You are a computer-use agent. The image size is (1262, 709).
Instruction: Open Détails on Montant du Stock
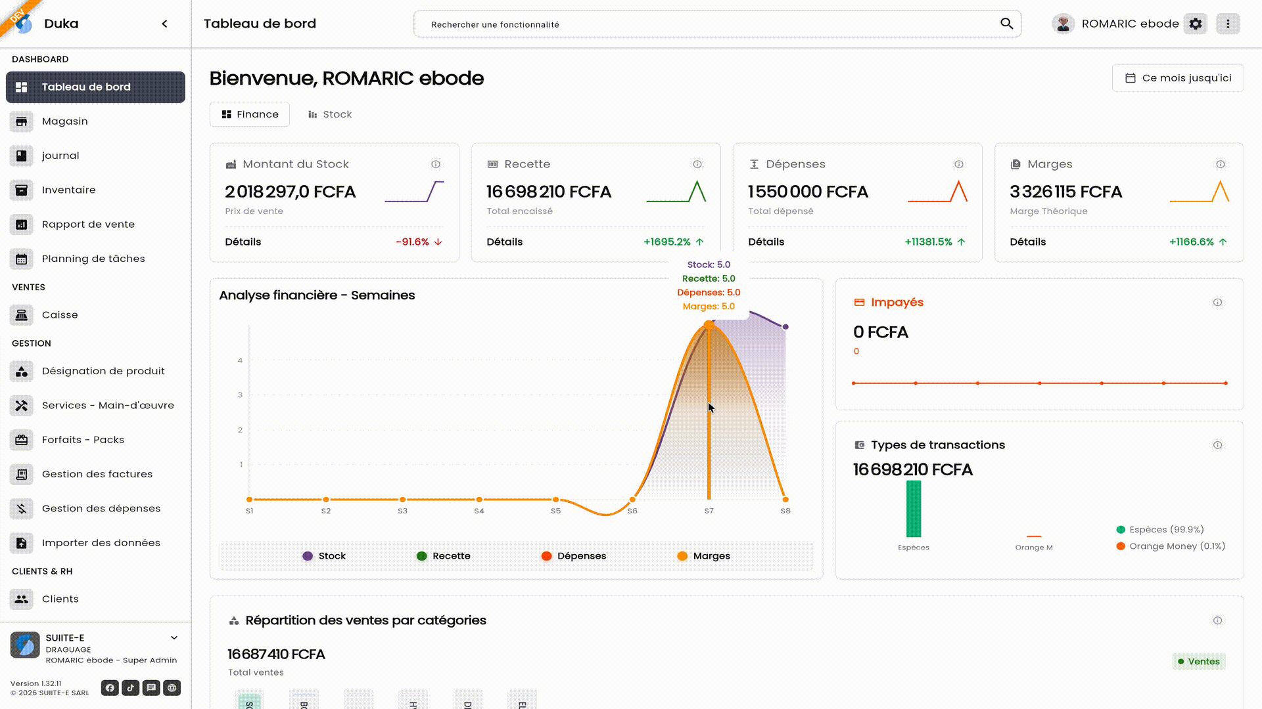pyautogui.click(x=243, y=242)
